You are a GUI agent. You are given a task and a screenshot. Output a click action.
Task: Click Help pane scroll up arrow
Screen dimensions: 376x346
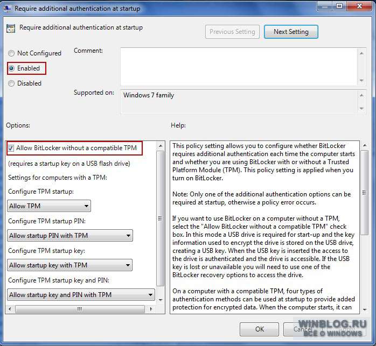tap(365, 145)
